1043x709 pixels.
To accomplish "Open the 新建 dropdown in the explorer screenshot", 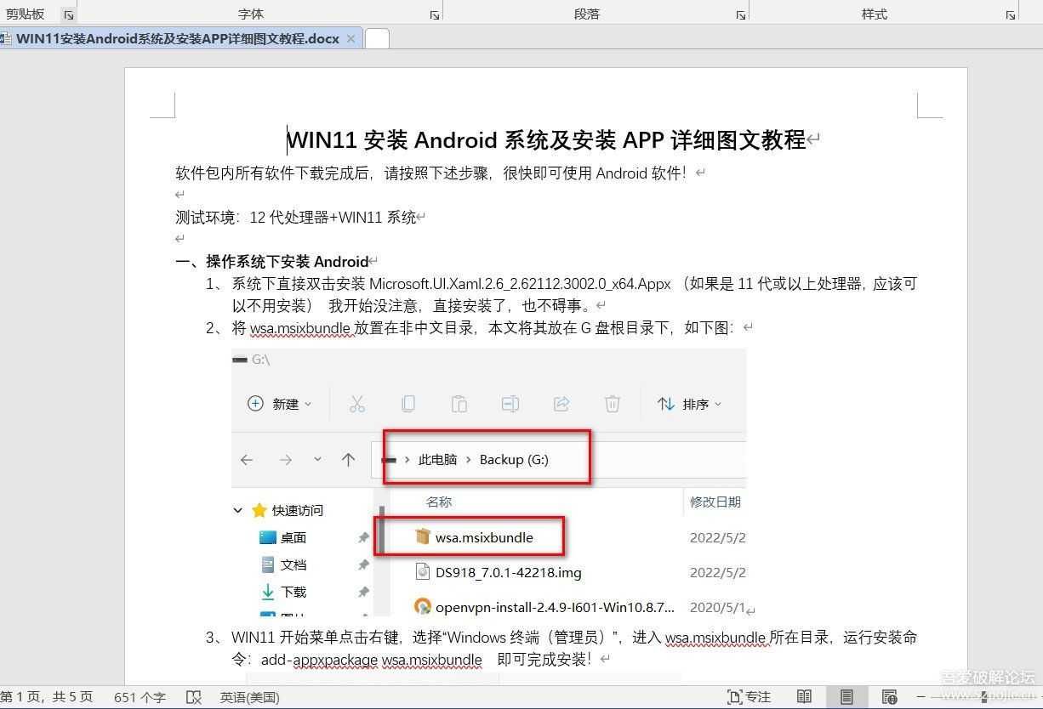I will click(280, 404).
